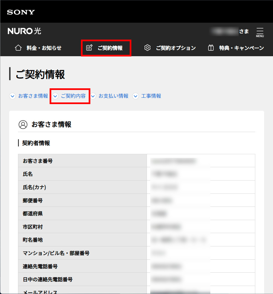Select the 都道府県 row label
The width and height of the screenshot is (273, 294).
point(33,213)
